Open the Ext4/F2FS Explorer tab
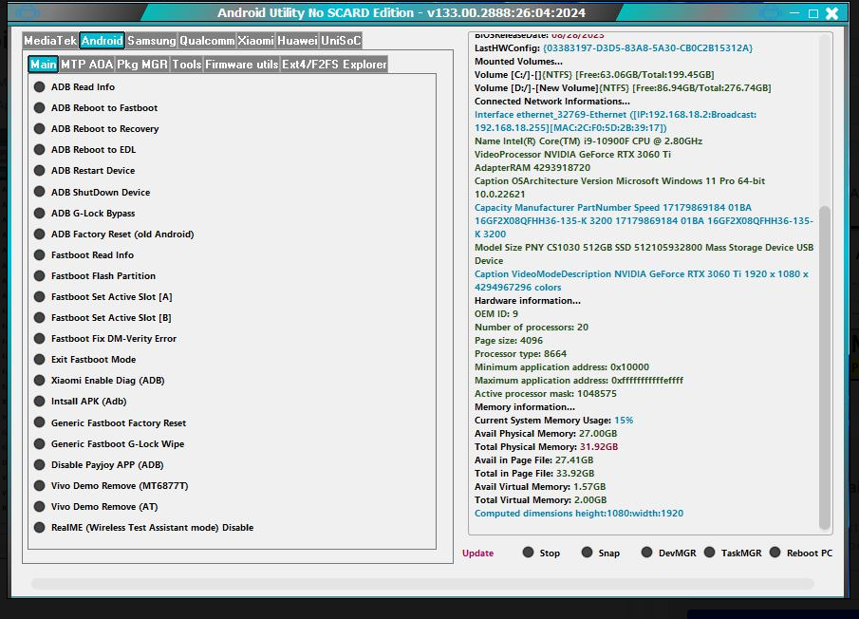This screenshot has height=619, width=859. [334, 65]
